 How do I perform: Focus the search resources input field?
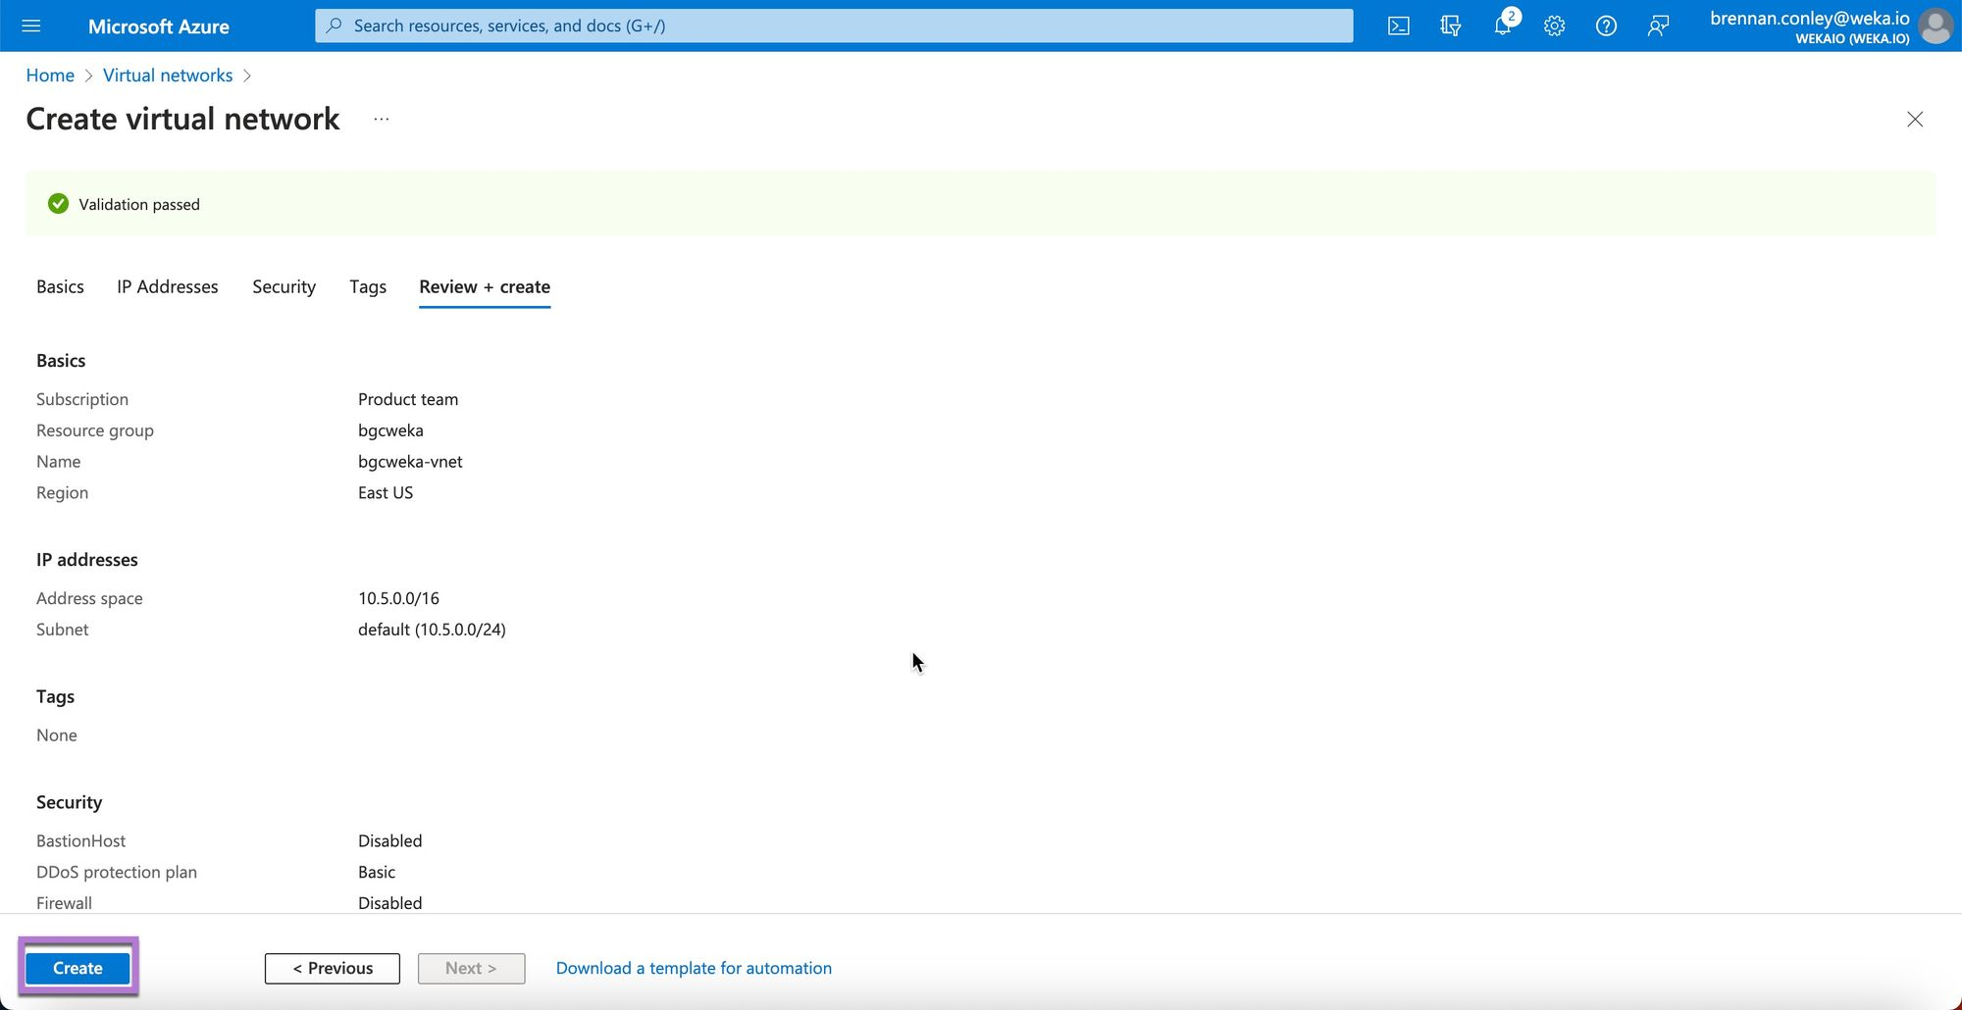(x=834, y=25)
